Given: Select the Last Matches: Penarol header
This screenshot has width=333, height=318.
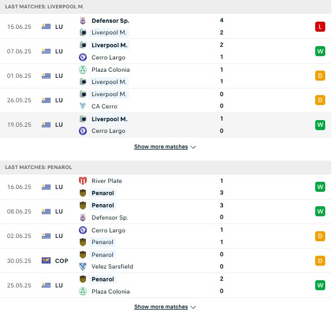Looking at the screenshot, I should point(166,167).
